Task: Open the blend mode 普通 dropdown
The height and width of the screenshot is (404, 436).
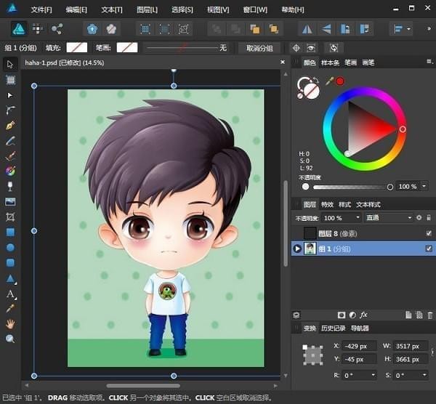Action: click(x=389, y=217)
